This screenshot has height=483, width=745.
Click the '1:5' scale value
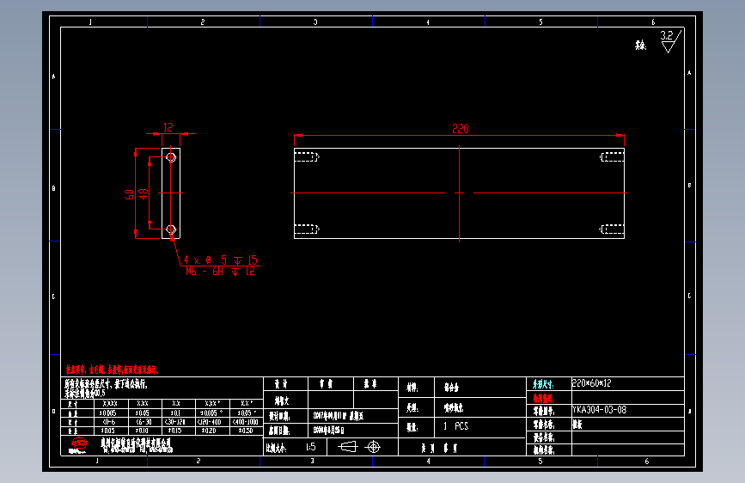tap(311, 447)
